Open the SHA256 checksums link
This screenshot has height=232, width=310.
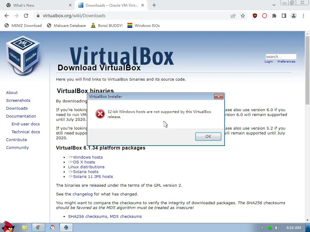88,216
